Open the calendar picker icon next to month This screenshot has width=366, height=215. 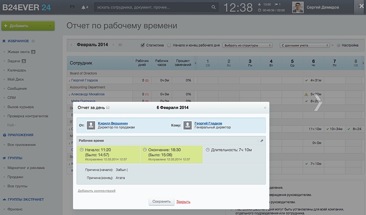(120, 44)
